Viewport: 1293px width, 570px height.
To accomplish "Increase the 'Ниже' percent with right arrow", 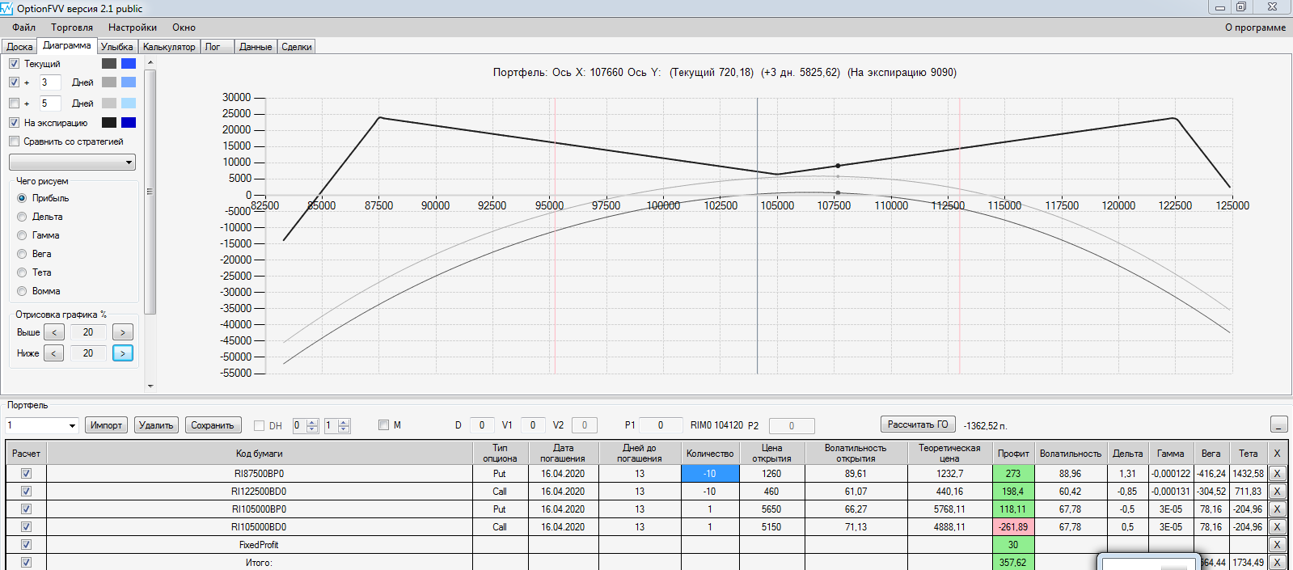I will [x=123, y=353].
